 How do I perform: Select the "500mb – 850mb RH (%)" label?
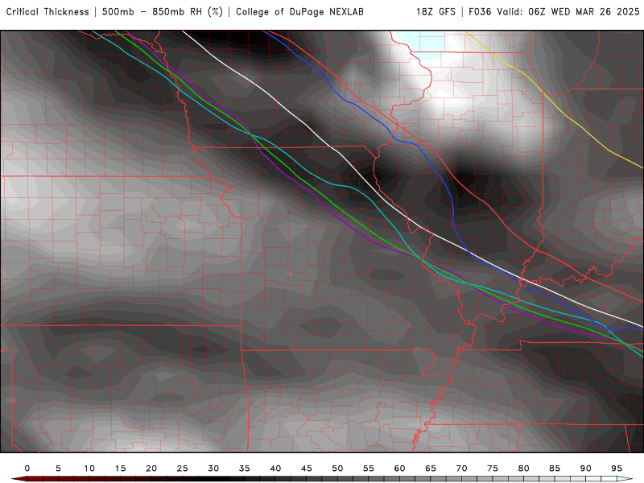click(x=163, y=11)
